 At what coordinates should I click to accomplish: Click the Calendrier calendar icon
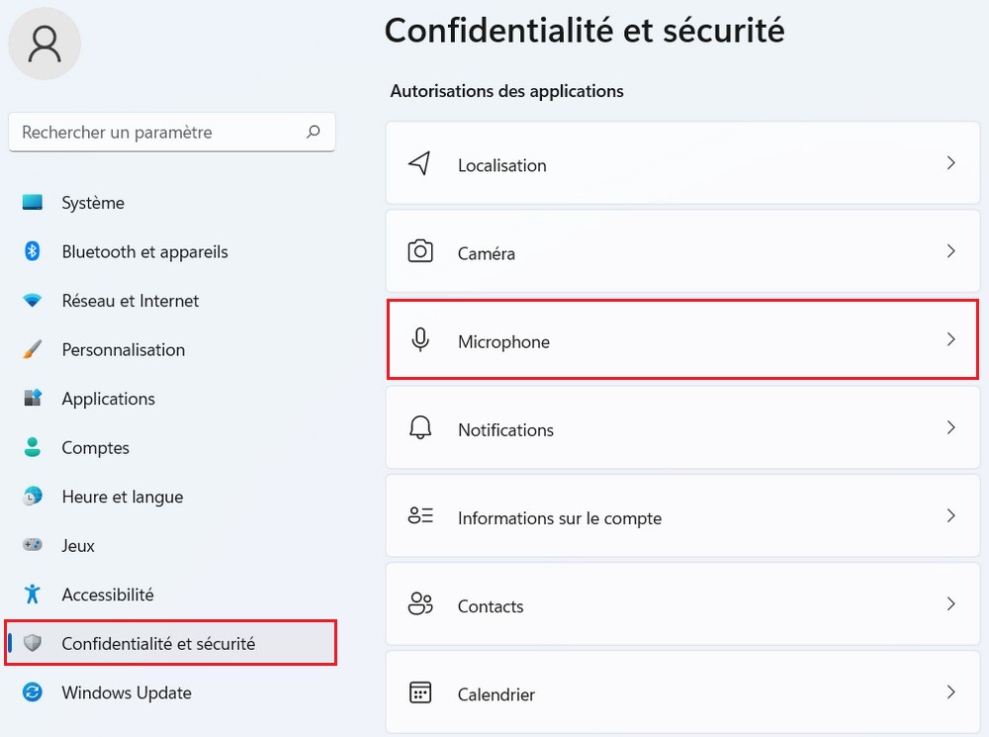tap(420, 692)
